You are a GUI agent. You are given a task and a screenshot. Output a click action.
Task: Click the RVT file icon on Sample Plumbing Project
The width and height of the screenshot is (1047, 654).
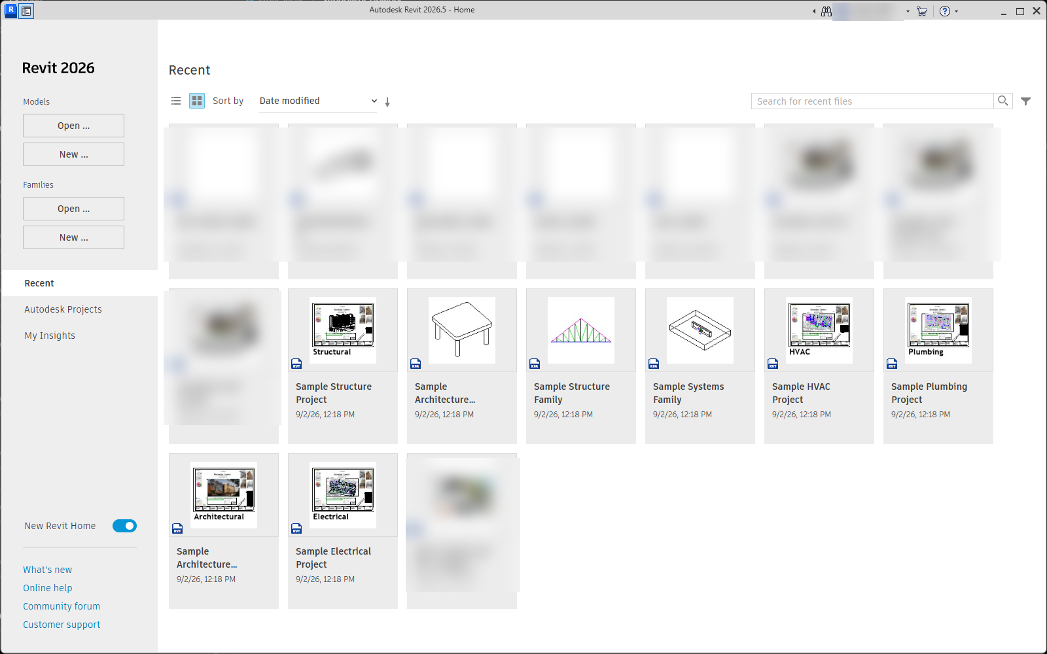click(x=892, y=364)
